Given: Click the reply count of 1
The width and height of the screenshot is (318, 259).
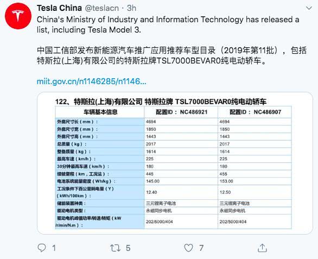Looking at the screenshot, I should [54, 248].
